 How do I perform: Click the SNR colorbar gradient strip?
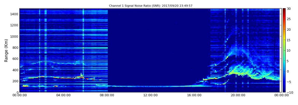pyautogui.click(x=284, y=50)
